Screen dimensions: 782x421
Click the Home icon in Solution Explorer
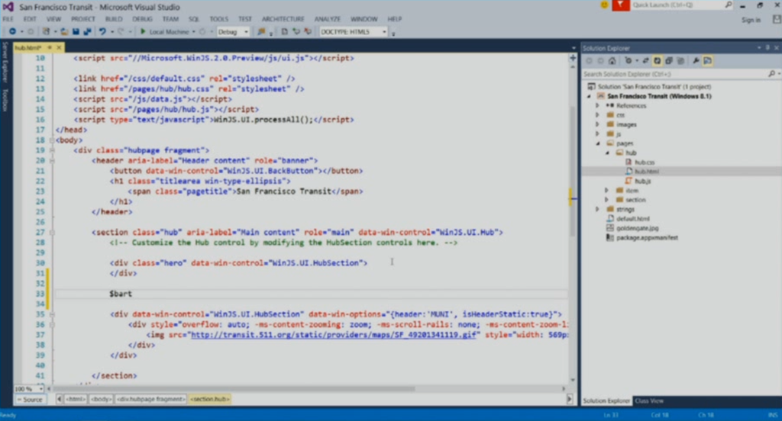(612, 61)
